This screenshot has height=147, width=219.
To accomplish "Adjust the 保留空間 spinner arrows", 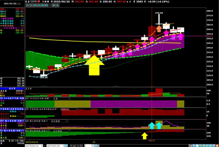I will tap(92, 146).
